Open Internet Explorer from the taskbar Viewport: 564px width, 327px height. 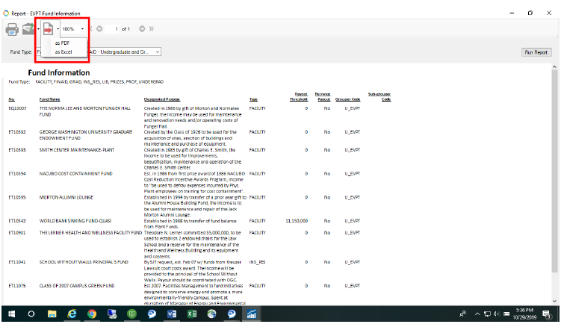72,314
